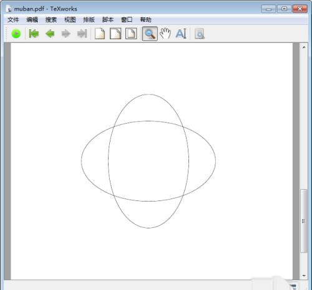Click the find in document icon

200,34
